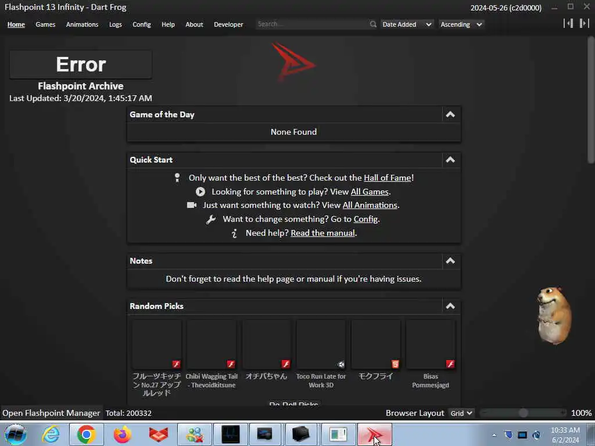This screenshot has height=446, width=595.
Task: Click the hamster character image
Action: coord(554,315)
